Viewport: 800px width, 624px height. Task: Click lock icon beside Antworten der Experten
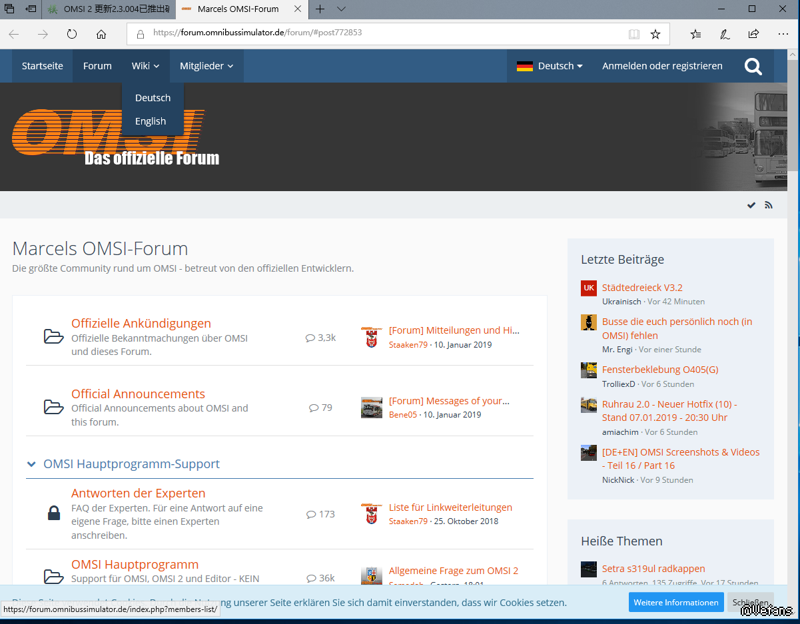(54, 513)
